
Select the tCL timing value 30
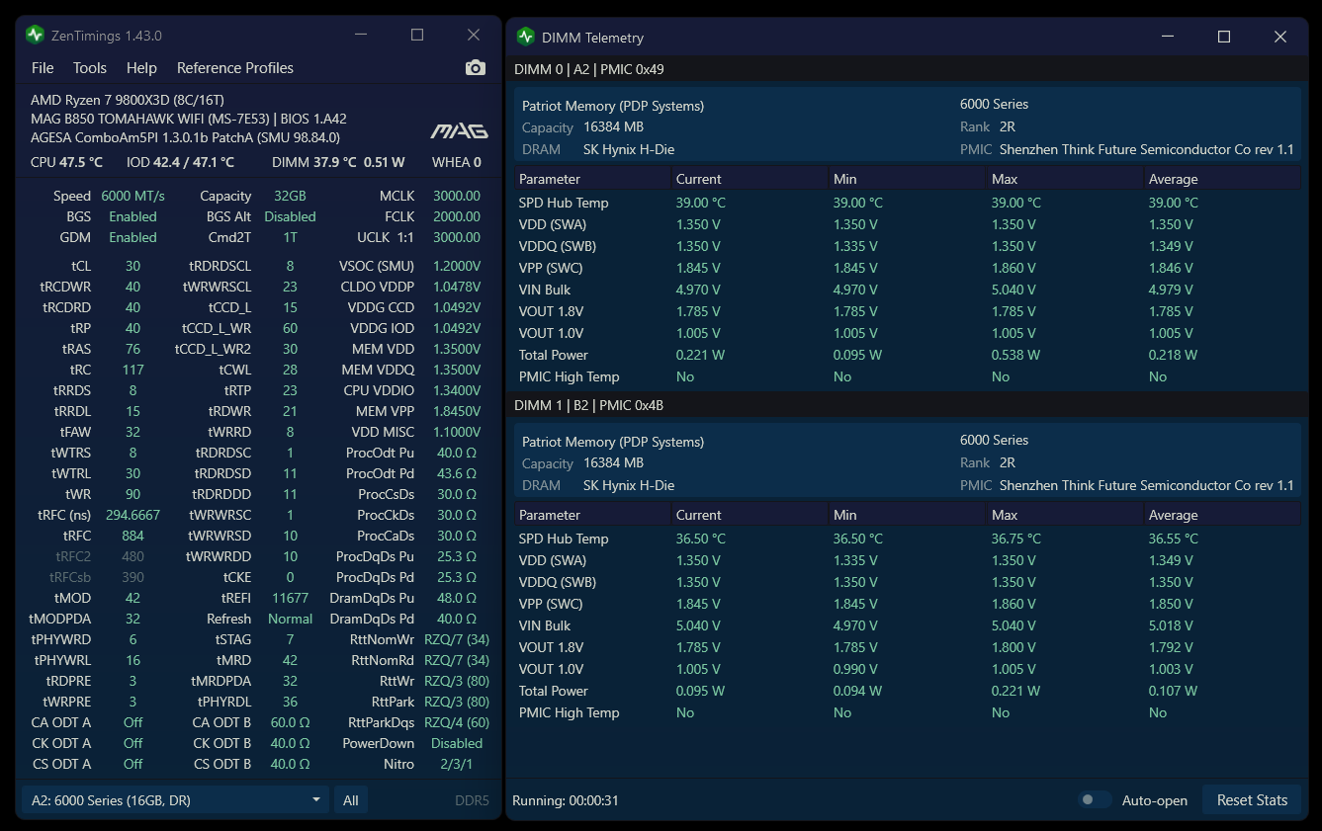coord(132,266)
